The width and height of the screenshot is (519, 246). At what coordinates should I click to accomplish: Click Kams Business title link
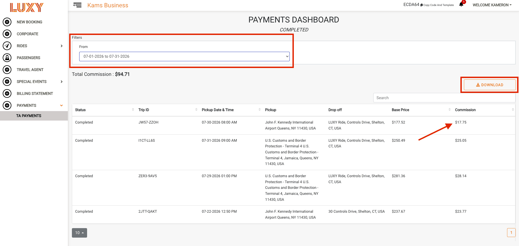click(x=108, y=5)
